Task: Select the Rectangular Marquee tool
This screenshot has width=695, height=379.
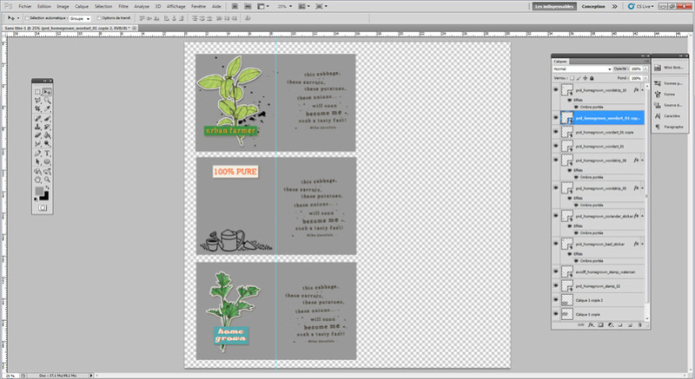Action: pyautogui.click(x=37, y=92)
